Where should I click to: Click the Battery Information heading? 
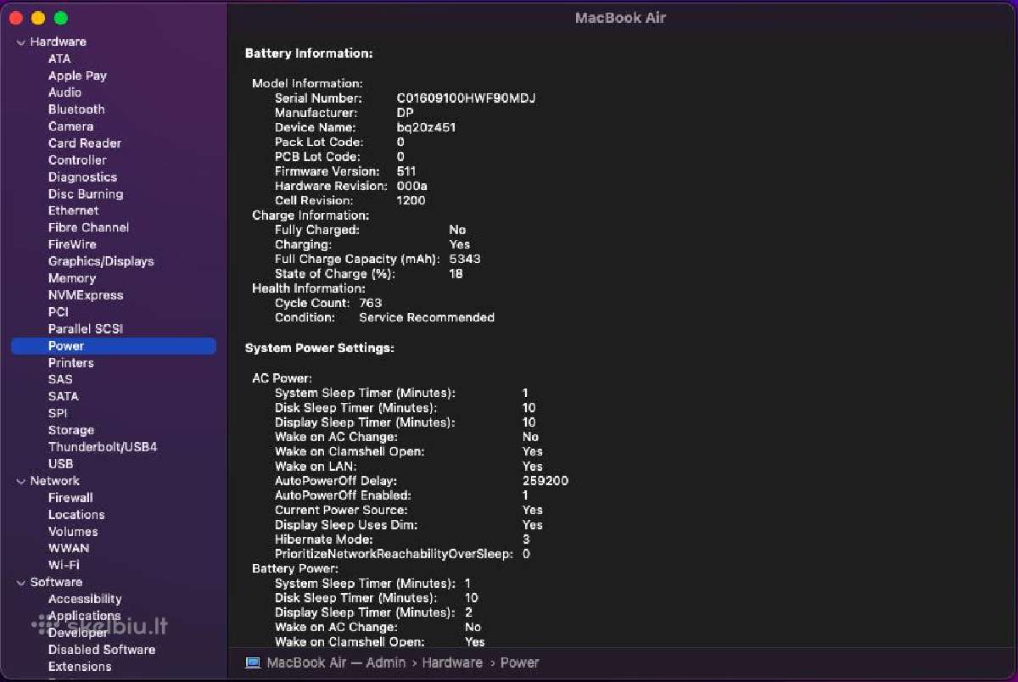pyautogui.click(x=309, y=53)
